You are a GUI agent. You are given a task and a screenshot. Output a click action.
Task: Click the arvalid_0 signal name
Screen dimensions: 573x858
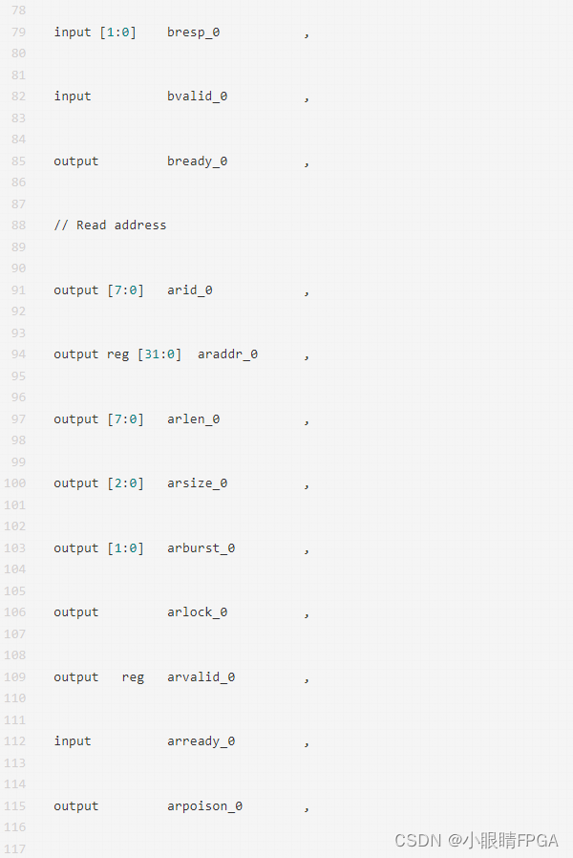tap(201, 676)
